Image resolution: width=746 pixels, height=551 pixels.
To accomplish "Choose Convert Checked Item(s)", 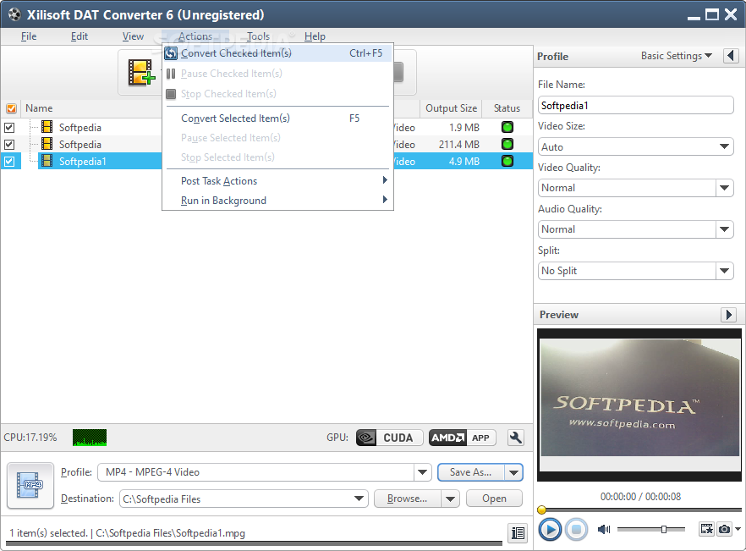I will point(277,53).
